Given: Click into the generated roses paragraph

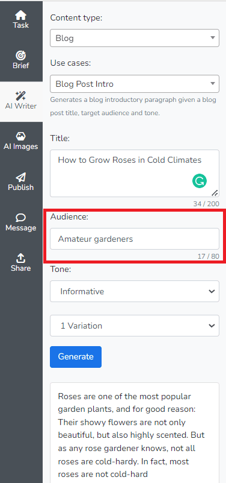Looking at the screenshot, I should (x=135, y=433).
